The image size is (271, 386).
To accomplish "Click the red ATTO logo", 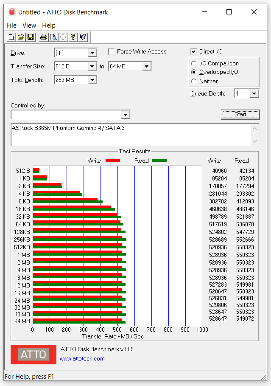I will 34,354.
